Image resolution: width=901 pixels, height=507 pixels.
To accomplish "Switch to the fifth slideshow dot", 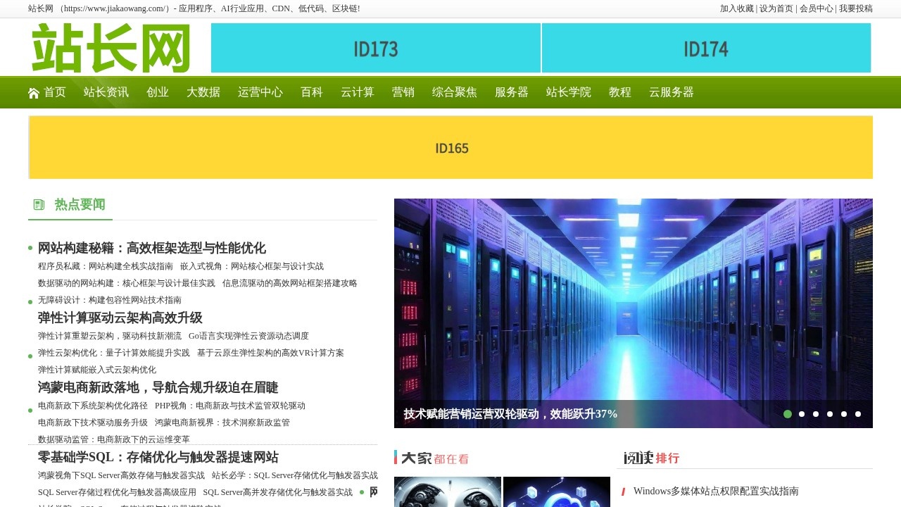I will coord(844,414).
